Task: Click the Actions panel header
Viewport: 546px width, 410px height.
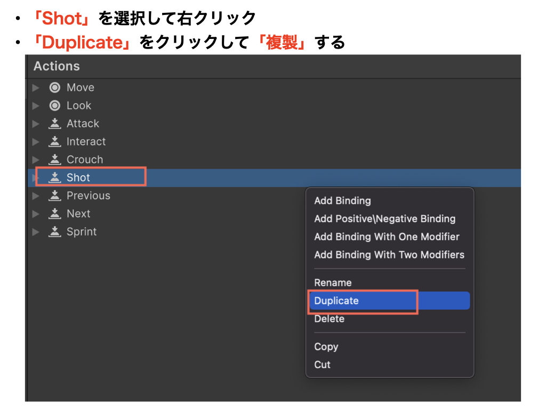Action: click(x=57, y=66)
